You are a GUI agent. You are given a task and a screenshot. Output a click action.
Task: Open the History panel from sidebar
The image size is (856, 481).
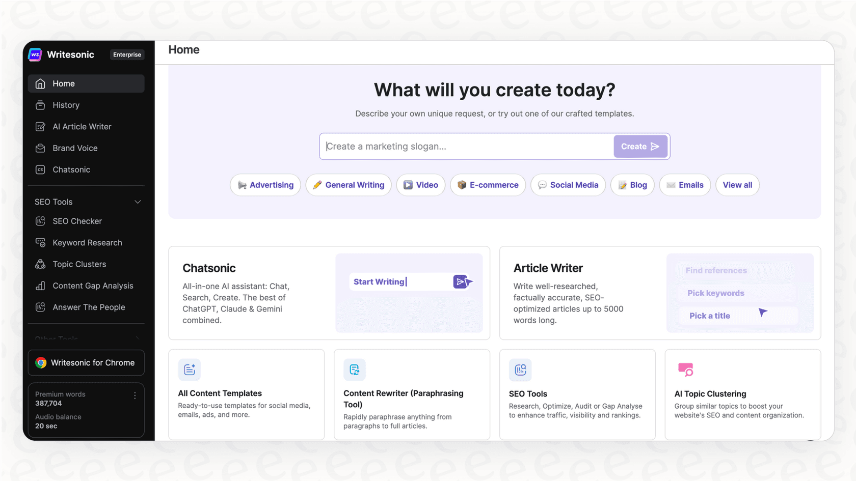66,105
